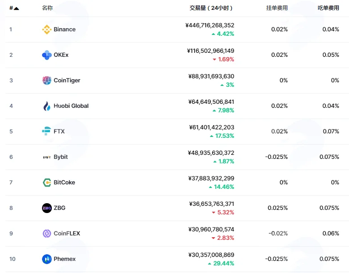
Task: Sort by the 吃单费用 column header
Action: [328, 8]
